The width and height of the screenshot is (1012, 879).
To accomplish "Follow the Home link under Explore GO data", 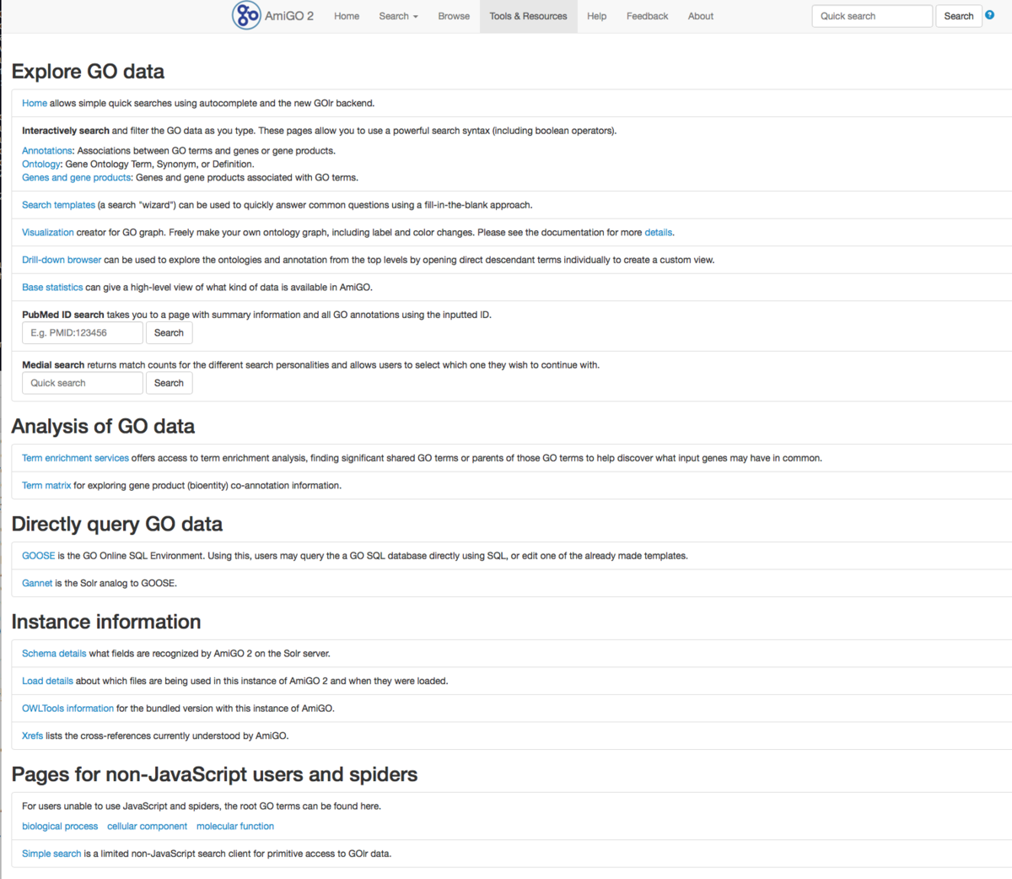I will (35, 103).
